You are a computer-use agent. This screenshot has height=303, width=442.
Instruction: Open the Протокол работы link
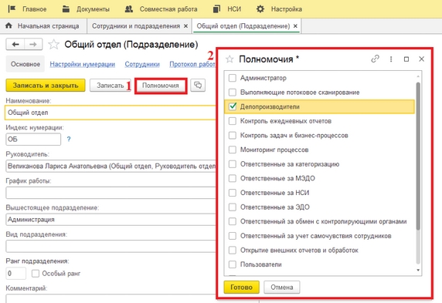coord(192,64)
